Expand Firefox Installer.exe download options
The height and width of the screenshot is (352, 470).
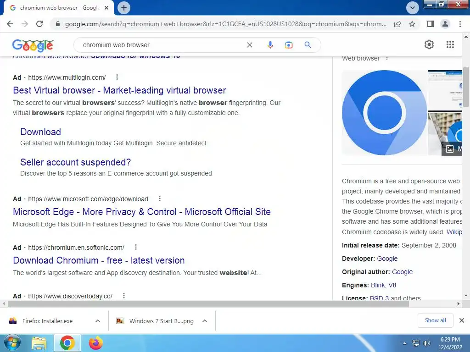click(x=98, y=321)
